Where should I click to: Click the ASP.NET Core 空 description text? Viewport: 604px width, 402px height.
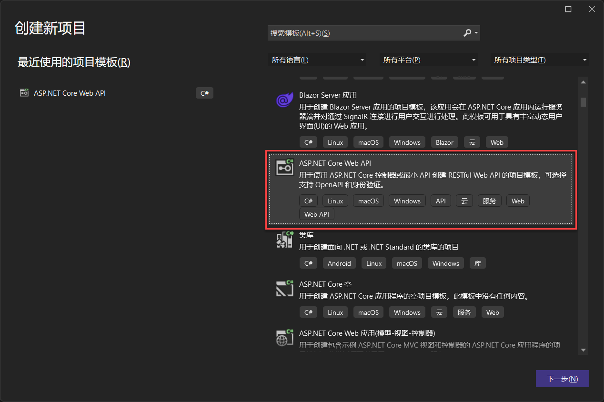414,296
